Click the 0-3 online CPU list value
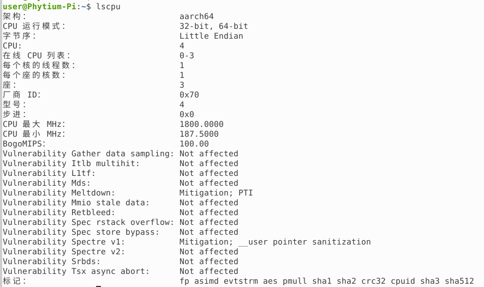The height and width of the screenshot is (287, 484). pos(187,56)
